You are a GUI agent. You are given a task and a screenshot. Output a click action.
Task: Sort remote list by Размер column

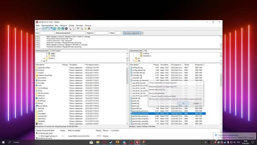point(156,65)
